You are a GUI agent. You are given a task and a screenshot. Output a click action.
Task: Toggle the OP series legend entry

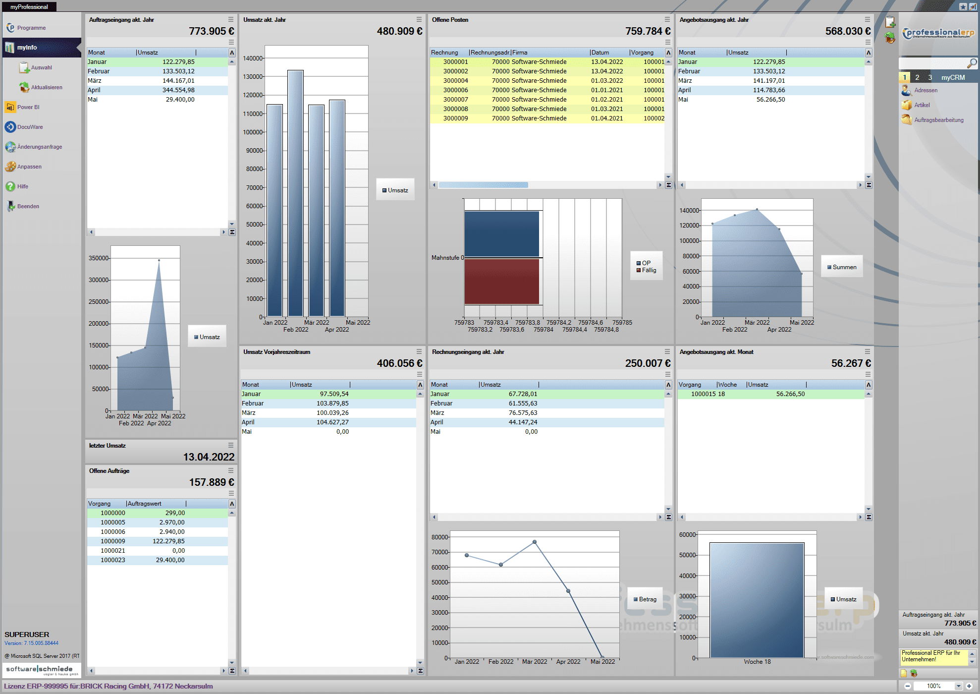coord(644,263)
